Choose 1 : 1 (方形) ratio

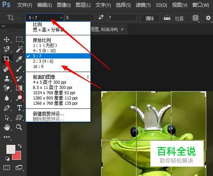click(x=58, y=45)
